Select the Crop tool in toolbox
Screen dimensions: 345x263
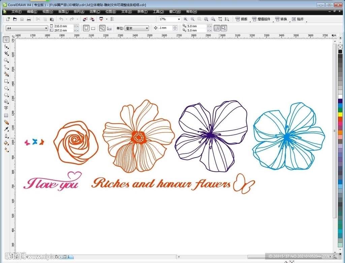pos(6,54)
